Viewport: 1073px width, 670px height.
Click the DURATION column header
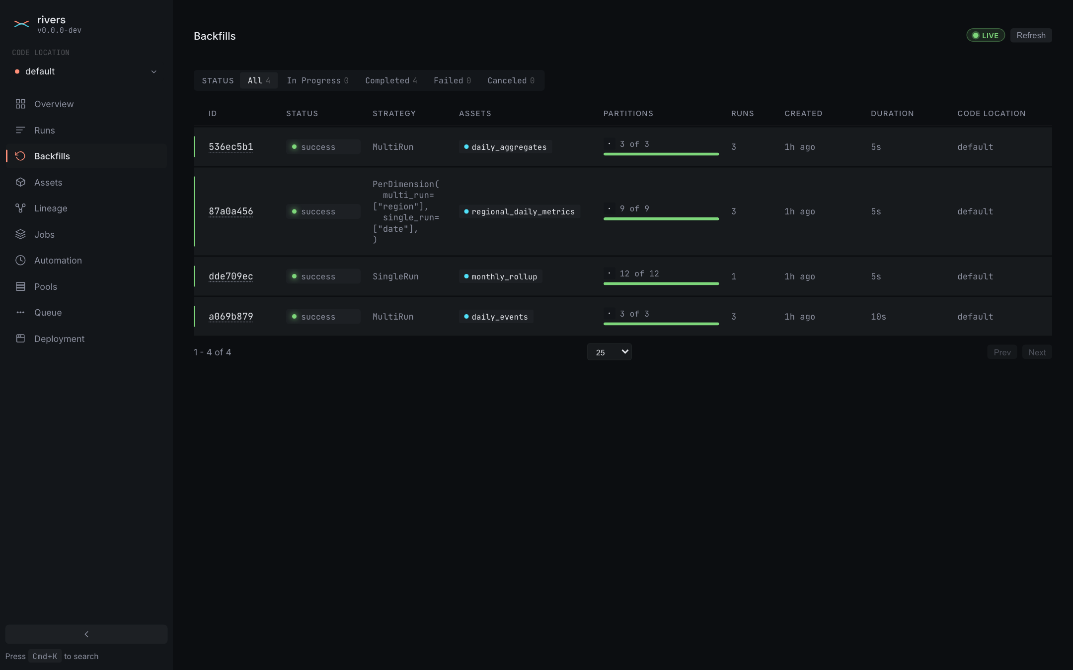tap(892, 114)
